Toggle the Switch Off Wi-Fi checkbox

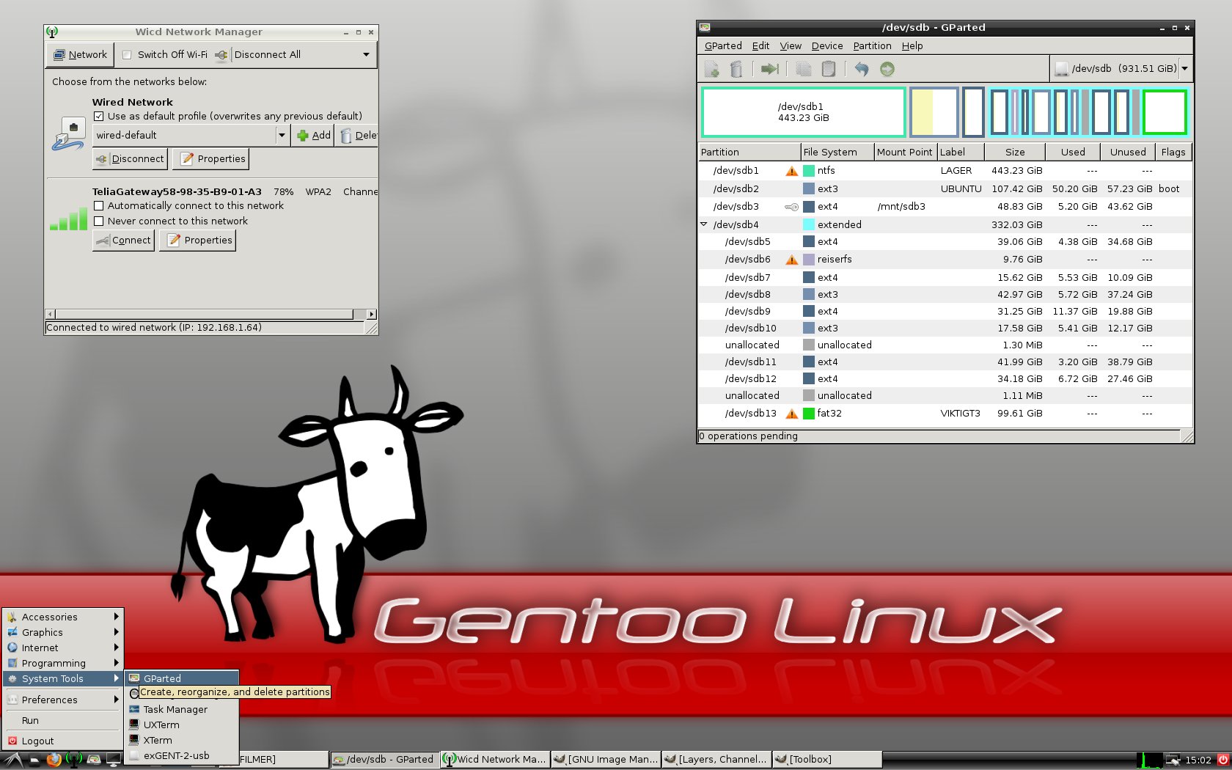(x=127, y=55)
